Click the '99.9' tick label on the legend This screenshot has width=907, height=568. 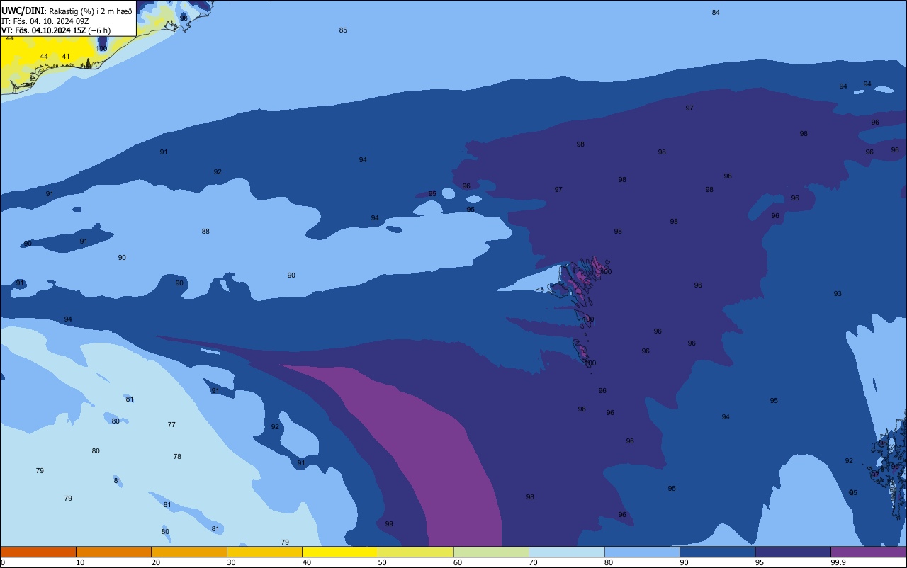point(839,562)
